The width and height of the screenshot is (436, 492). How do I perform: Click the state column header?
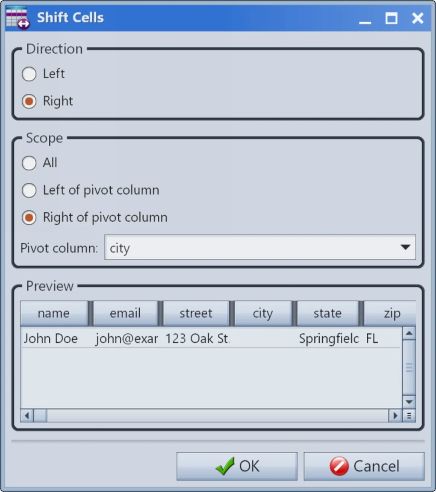[x=327, y=314]
